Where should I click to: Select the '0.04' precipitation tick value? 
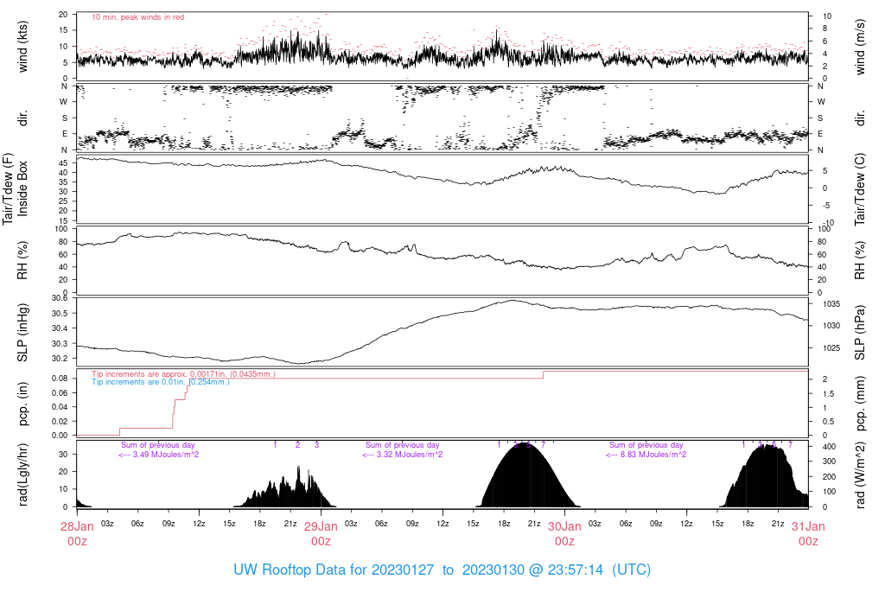point(60,407)
